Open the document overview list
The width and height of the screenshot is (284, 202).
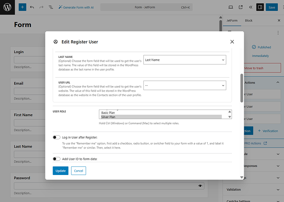[51, 7]
